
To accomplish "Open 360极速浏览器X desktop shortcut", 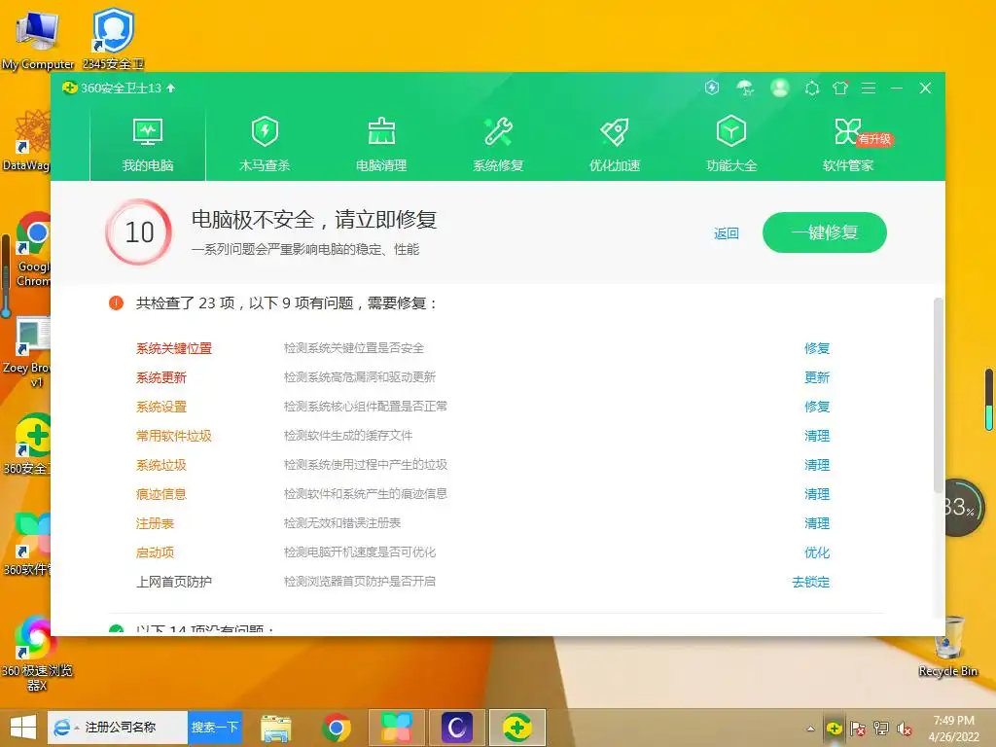I will coord(37,654).
